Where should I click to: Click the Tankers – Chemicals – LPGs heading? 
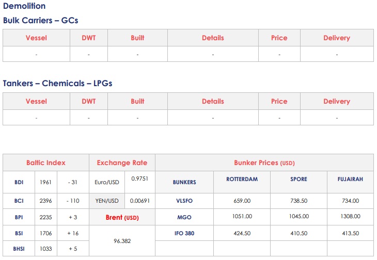pos(57,83)
